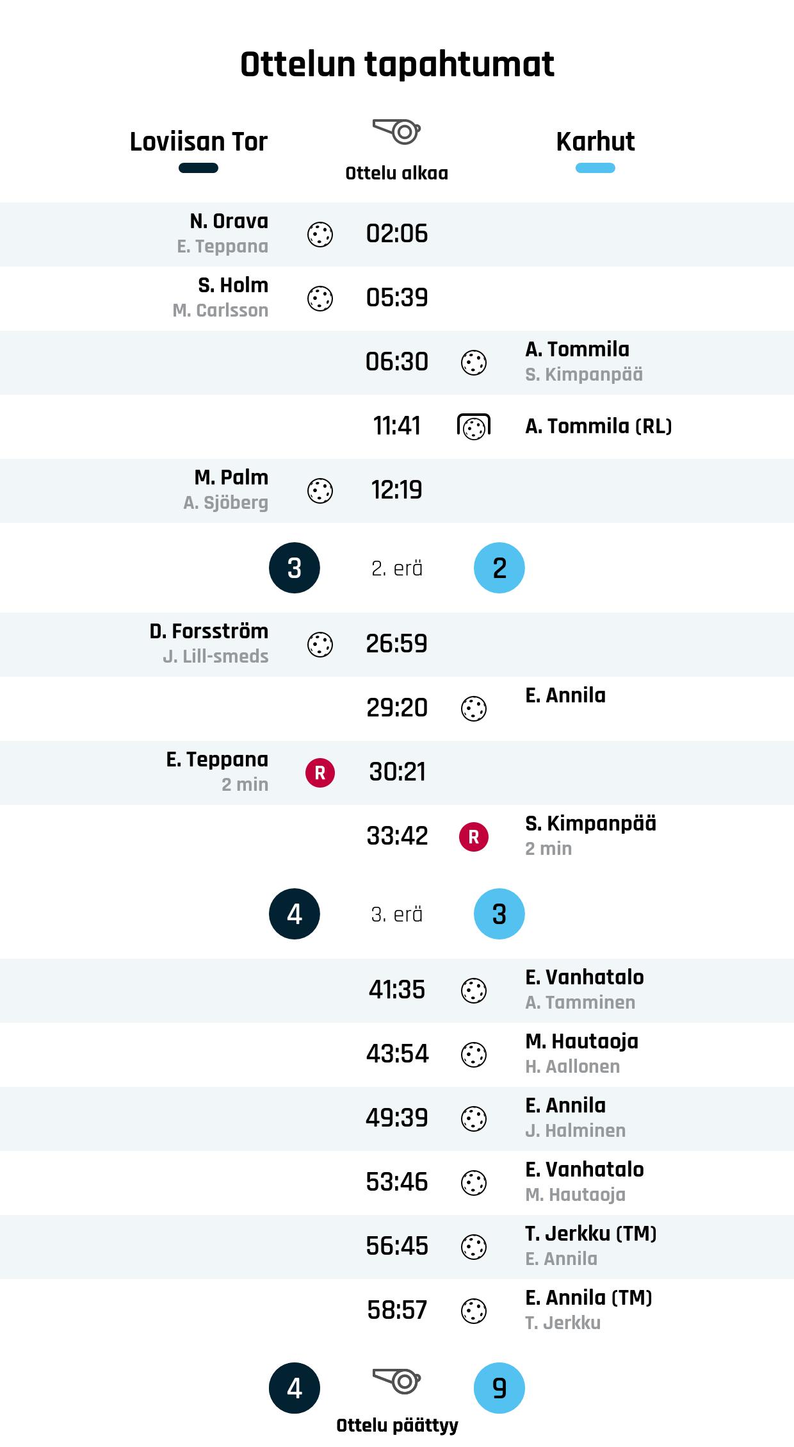Viewport: 794px width, 1447px height.
Task: Click the goal ball icon at 02:06
Action: coord(320,235)
